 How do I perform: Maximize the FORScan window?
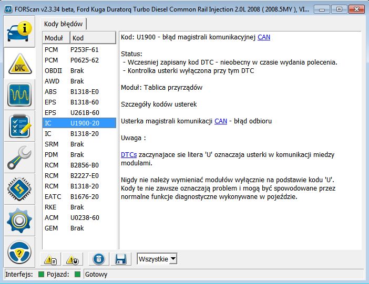[x=339, y=9]
